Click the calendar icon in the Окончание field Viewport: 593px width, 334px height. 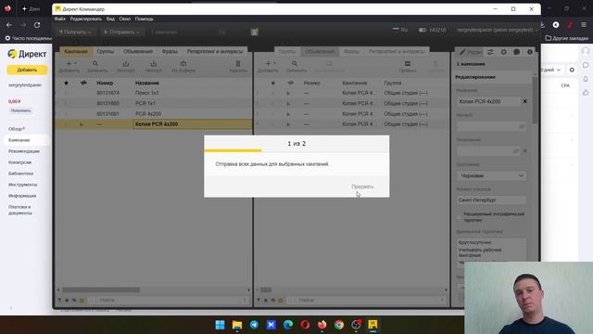click(x=516, y=151)
